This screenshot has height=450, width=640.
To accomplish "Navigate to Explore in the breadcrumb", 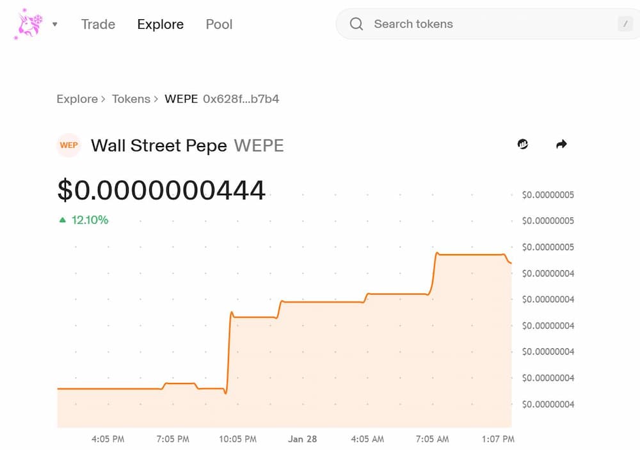I will tap(77, 99).
